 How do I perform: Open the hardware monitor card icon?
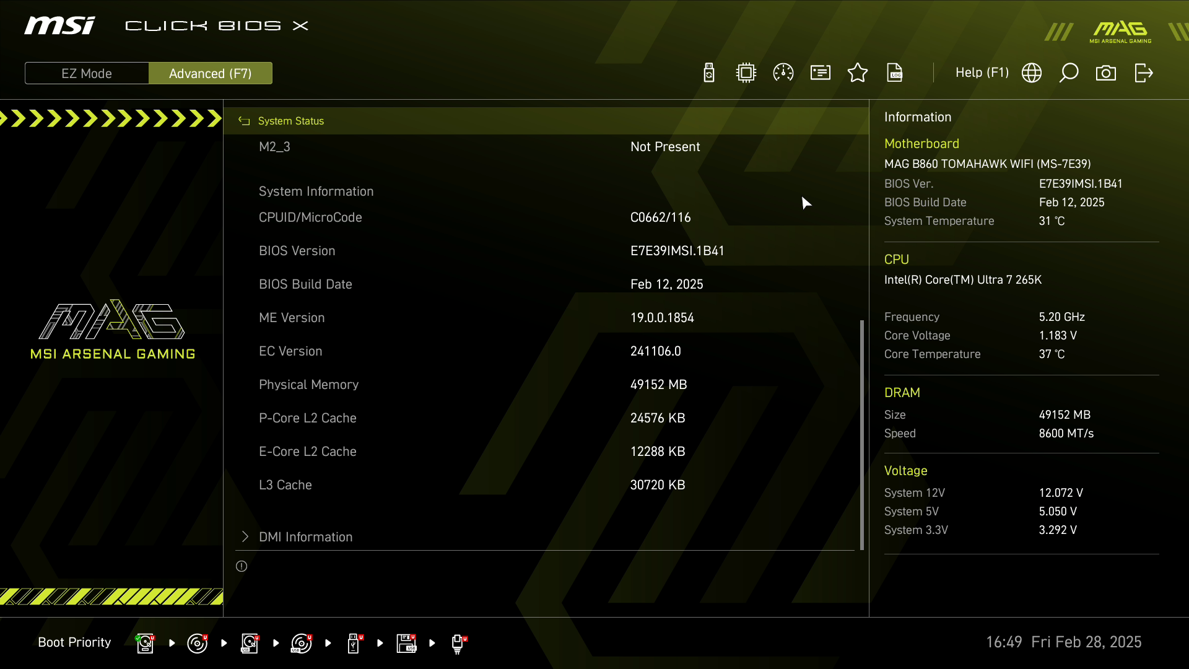821,73
